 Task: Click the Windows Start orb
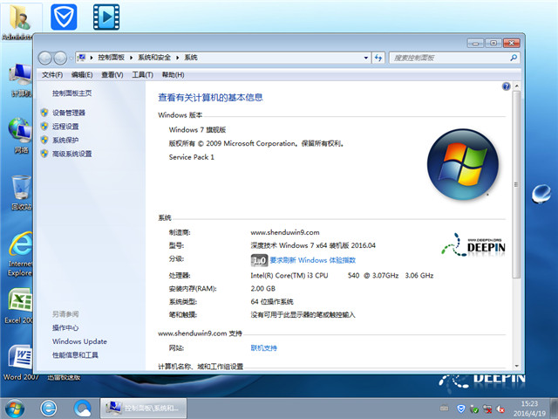click(15, 409)
